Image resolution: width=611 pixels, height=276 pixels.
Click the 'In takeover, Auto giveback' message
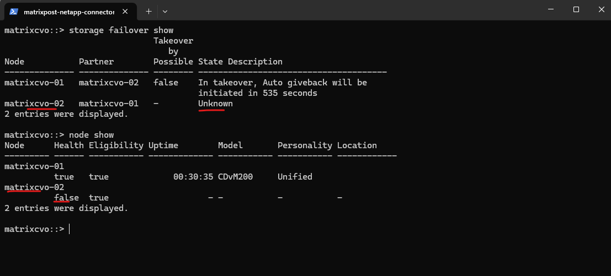coord(283,83)
